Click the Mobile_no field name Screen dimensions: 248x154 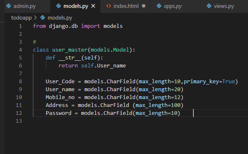(60, 97)
